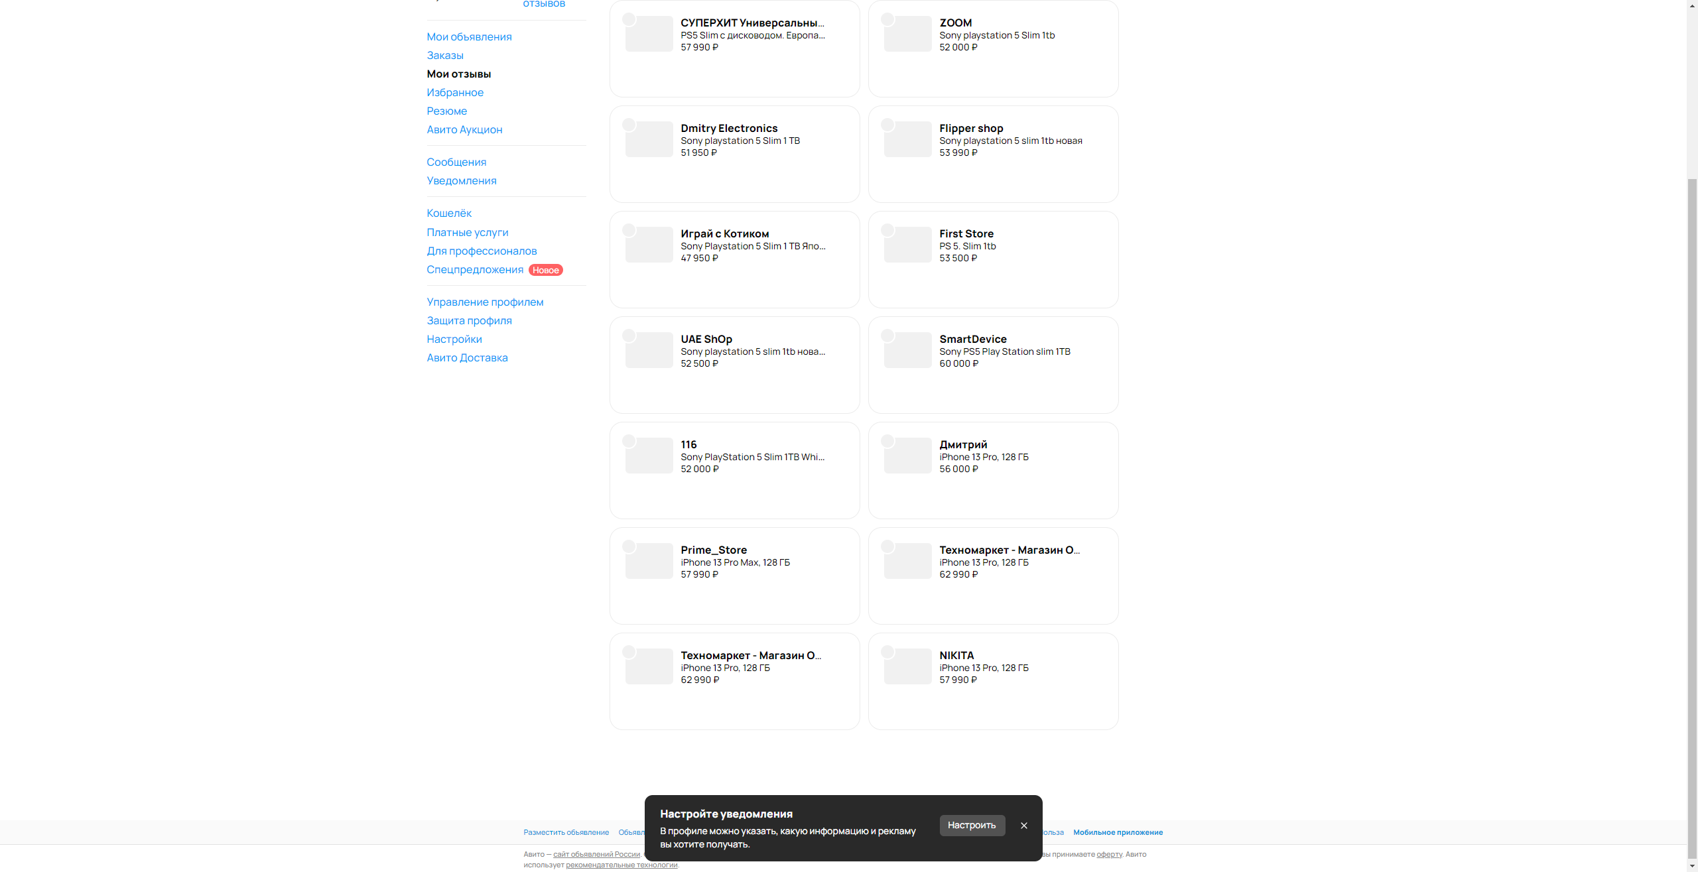
Task: Click the SmartDevice seller avatar
Action: tap(887, 336)
